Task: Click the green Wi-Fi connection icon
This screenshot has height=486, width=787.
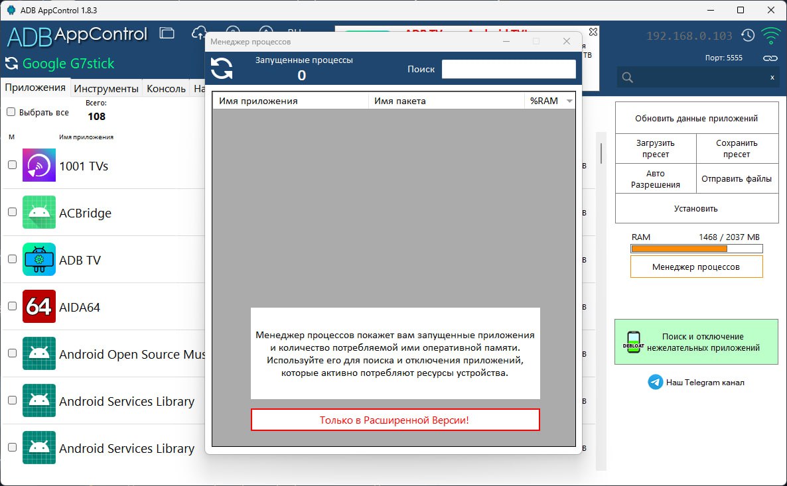Action: [x=770, y=36]
